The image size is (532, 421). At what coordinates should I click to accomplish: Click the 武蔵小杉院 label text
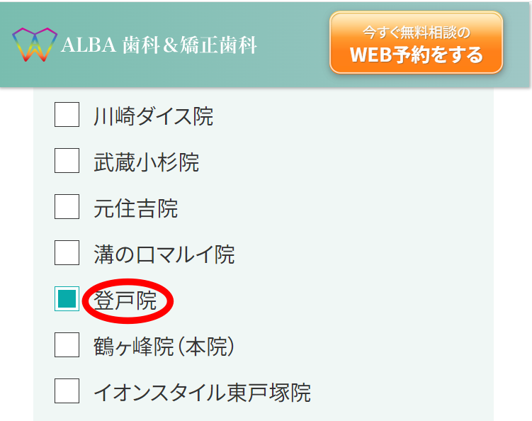pos(146,162)
